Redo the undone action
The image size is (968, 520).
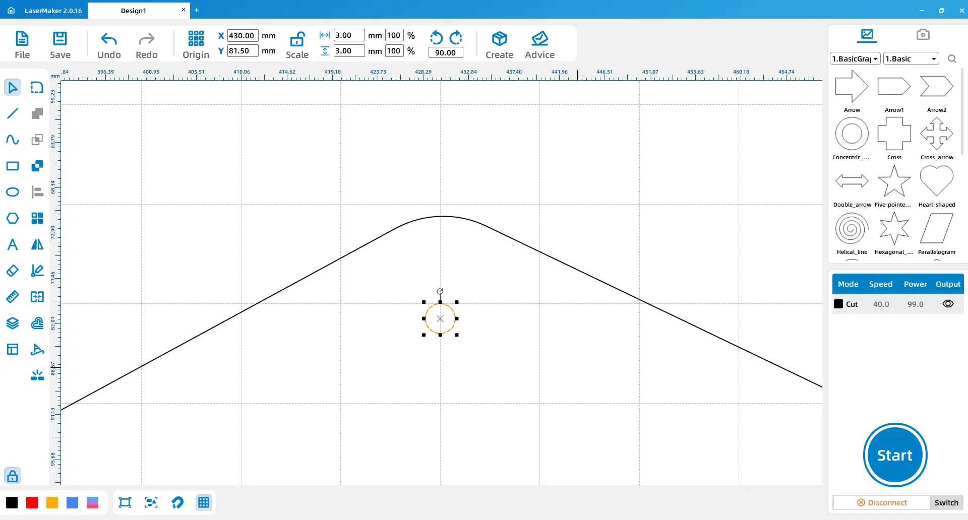[x=147, y=45]
